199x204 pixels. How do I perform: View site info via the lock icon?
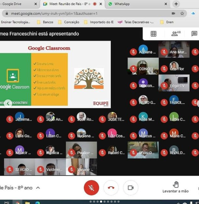[7, 14]
